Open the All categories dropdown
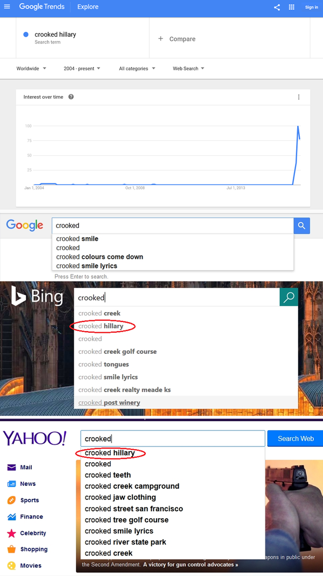Screen dimensions: 323x576 pos(137,68)
